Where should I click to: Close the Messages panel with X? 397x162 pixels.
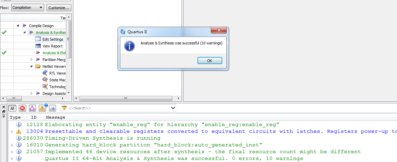tap(3, 107)
